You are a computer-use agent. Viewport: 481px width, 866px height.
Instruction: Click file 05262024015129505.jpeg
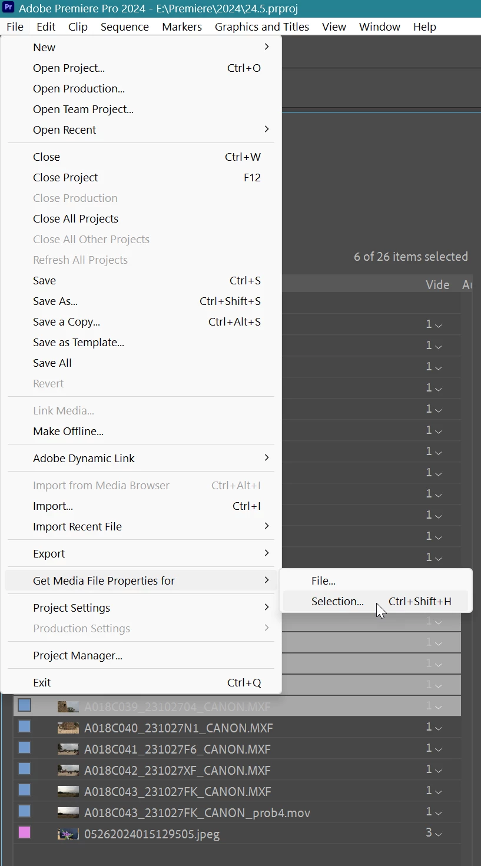[x=152, y=834]
